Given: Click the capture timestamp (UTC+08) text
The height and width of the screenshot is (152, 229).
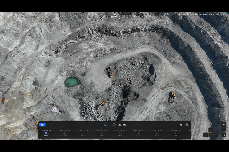Looking at the screenshot, I should coord(194,15).
